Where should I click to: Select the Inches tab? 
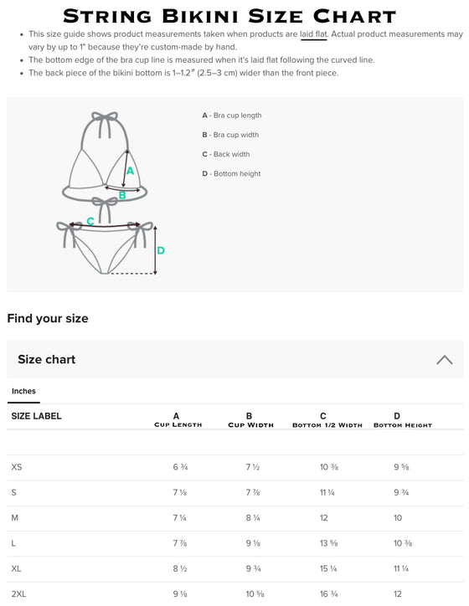[x=23, y=391]
